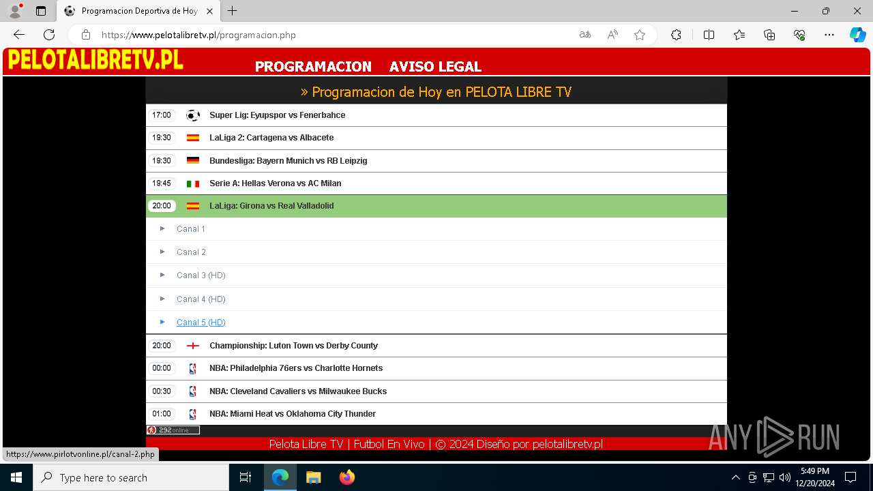Expand Bundesliga: Bayern Munich vs RB Leipzig
This screenshot has width=873, height=491.
pos(436,161)
